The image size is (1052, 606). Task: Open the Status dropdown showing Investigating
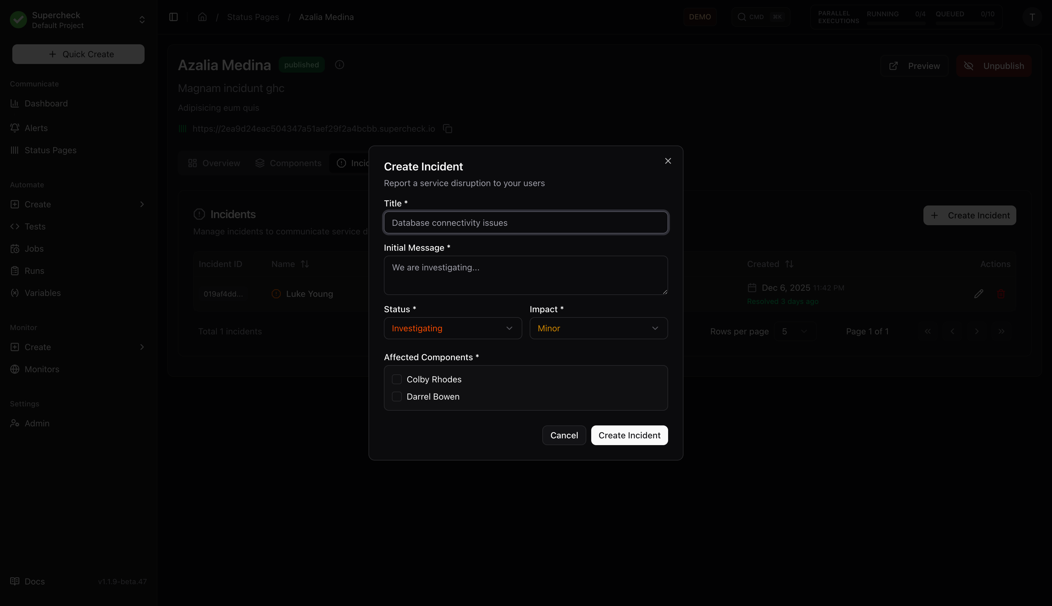pos(452,329)
